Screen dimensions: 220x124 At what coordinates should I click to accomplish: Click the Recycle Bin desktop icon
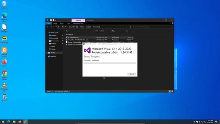point(4,4)
